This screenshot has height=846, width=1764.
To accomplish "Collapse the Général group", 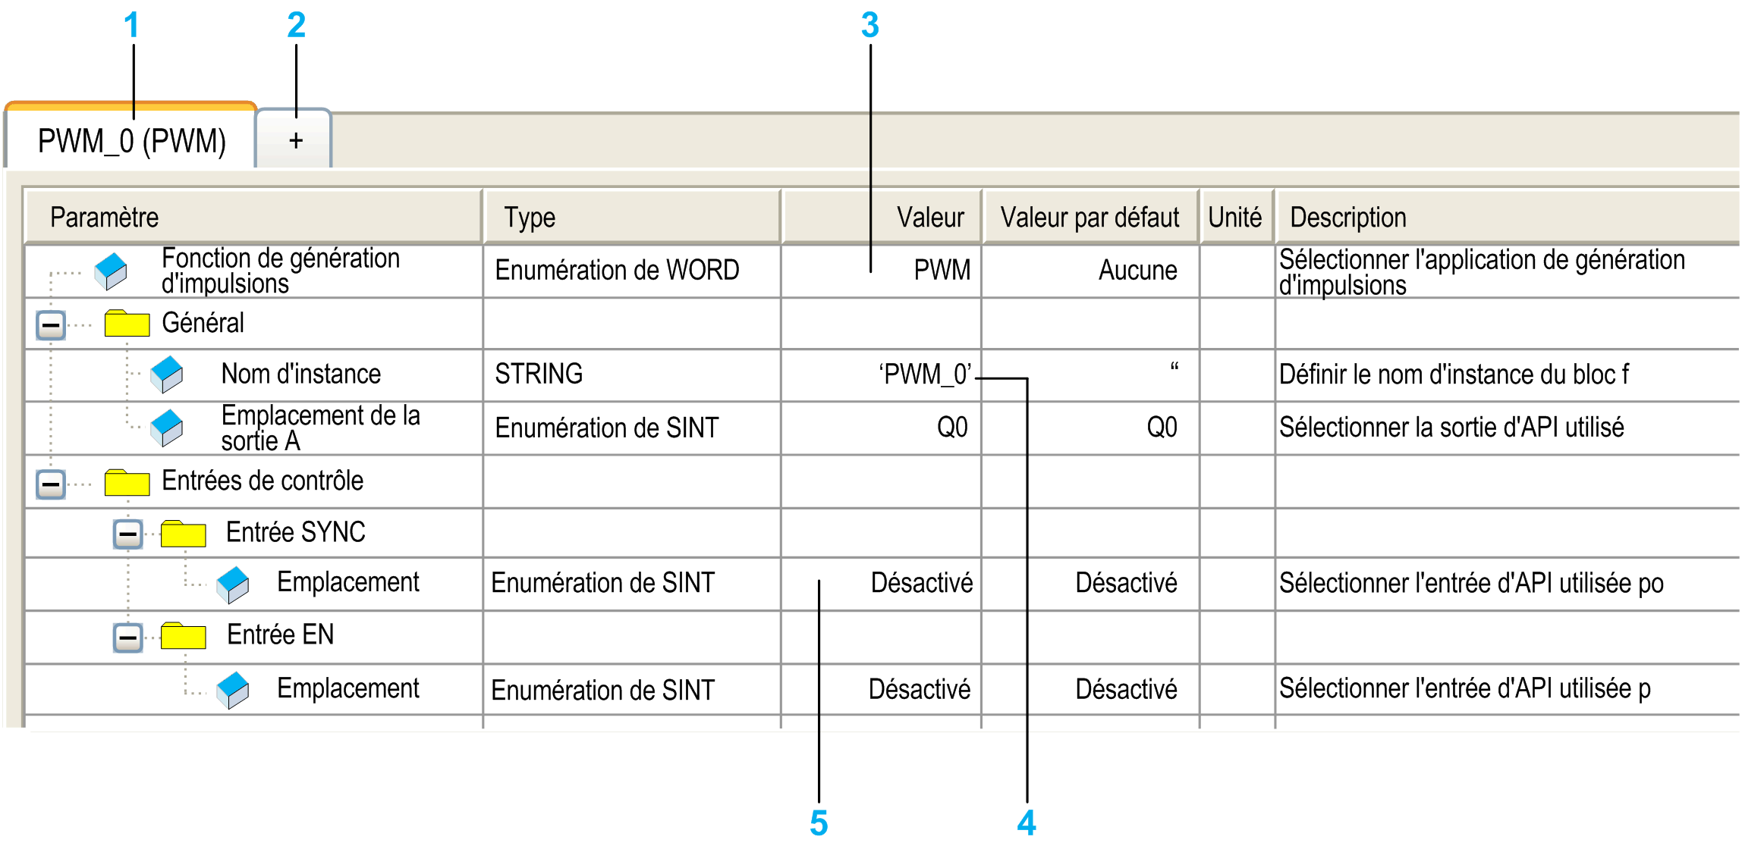I will tap(51, 326).
